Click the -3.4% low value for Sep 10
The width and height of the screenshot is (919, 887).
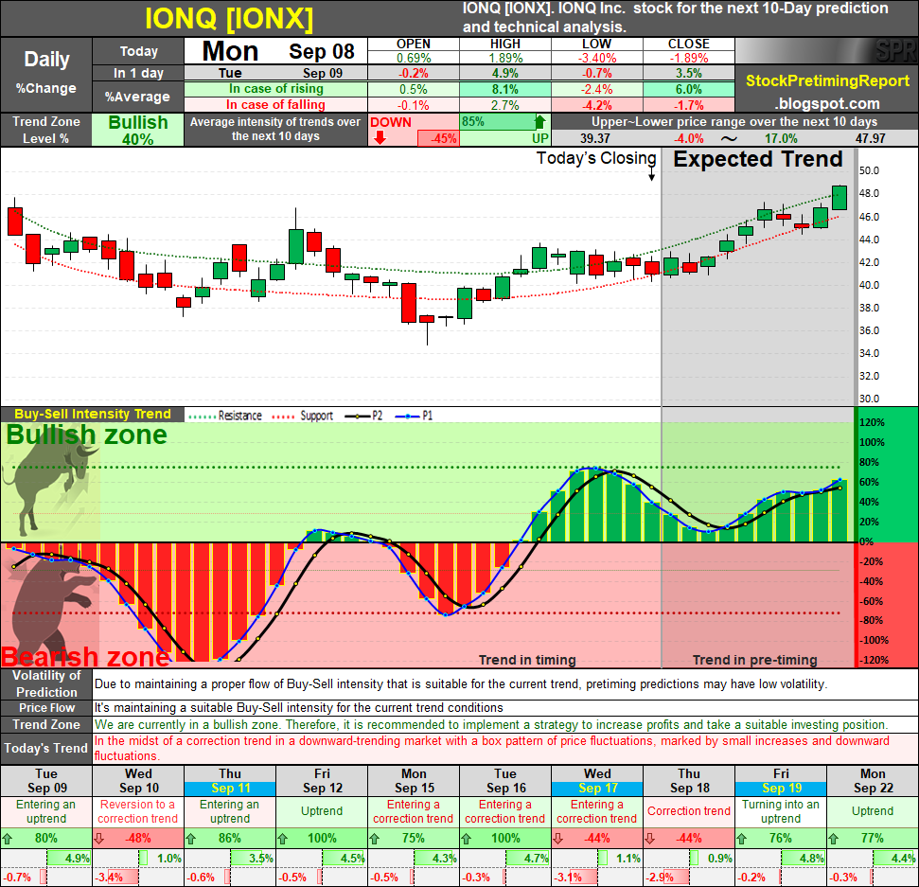coord(108,878)
